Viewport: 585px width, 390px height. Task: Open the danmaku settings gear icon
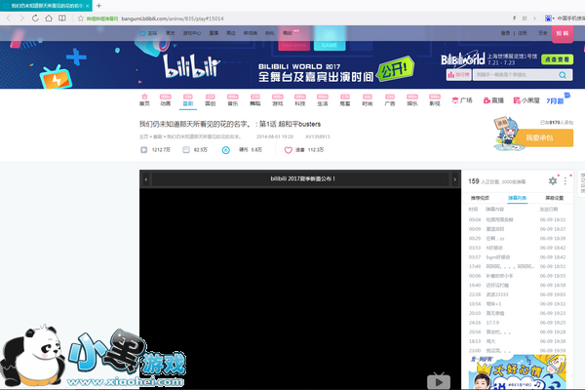553,181
